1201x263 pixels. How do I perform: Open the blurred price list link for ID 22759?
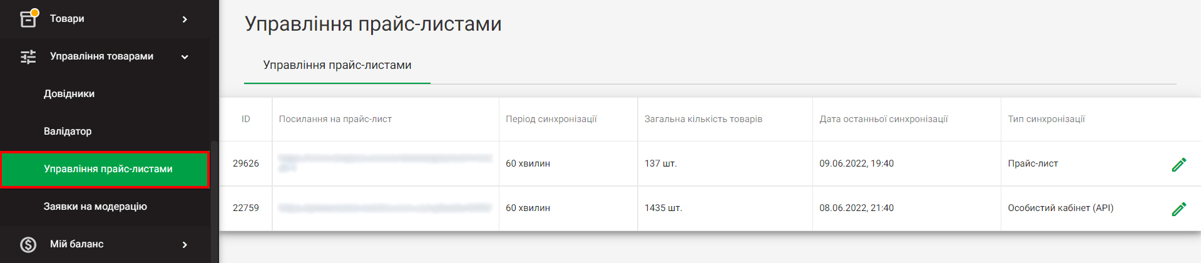point(385,208)
